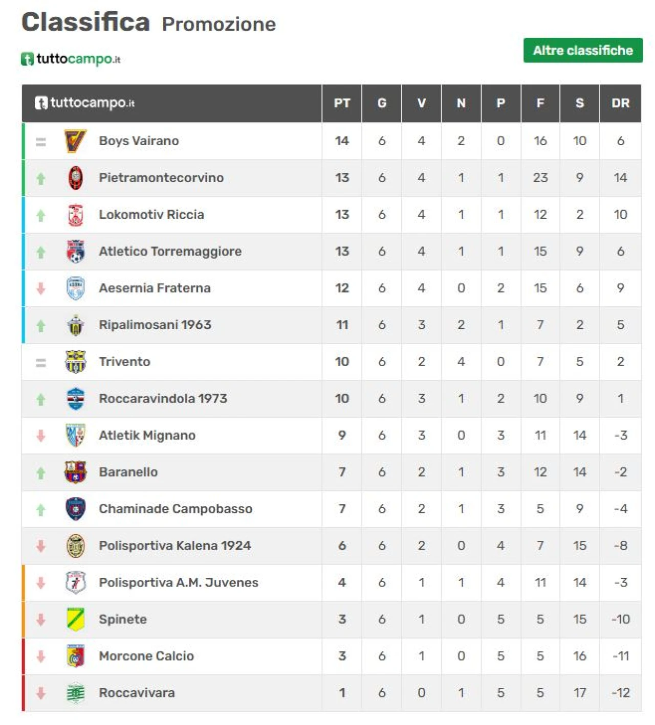This screenshot has height=725, width=655.
Task: Click the Boys Vairano team crest
Action: [75, 141]
